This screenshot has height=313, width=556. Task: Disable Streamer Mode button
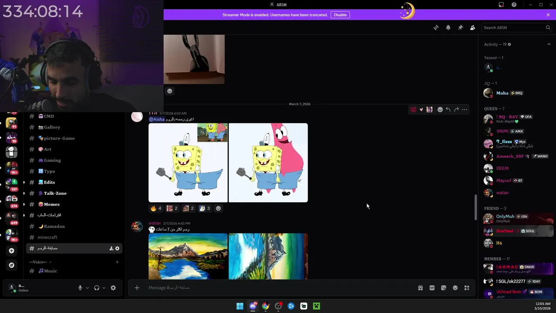tap(340, 15)
